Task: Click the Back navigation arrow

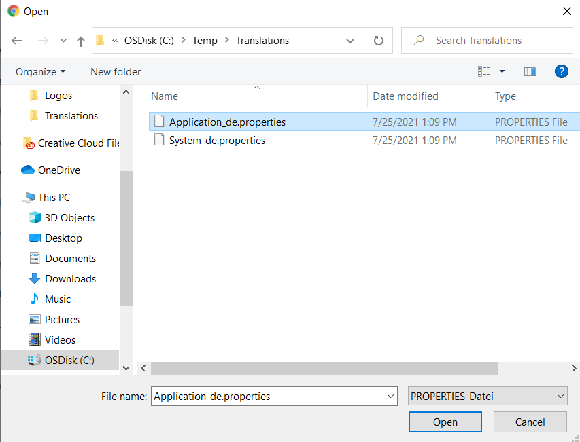Action: pyautogui.click(x=17, y=41)
